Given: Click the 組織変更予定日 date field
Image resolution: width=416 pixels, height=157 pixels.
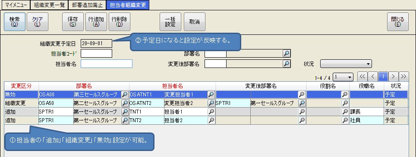Looking at the screenshot, I should coord(96,43).
